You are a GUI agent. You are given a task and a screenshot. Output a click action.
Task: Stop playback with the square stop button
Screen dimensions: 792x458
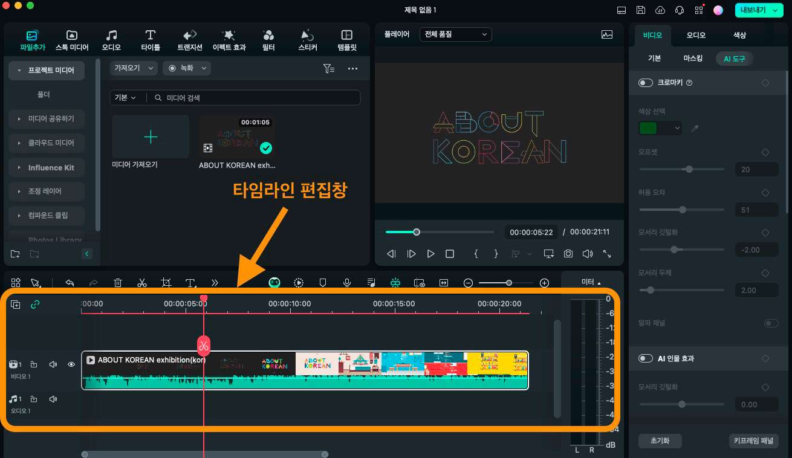450,254
